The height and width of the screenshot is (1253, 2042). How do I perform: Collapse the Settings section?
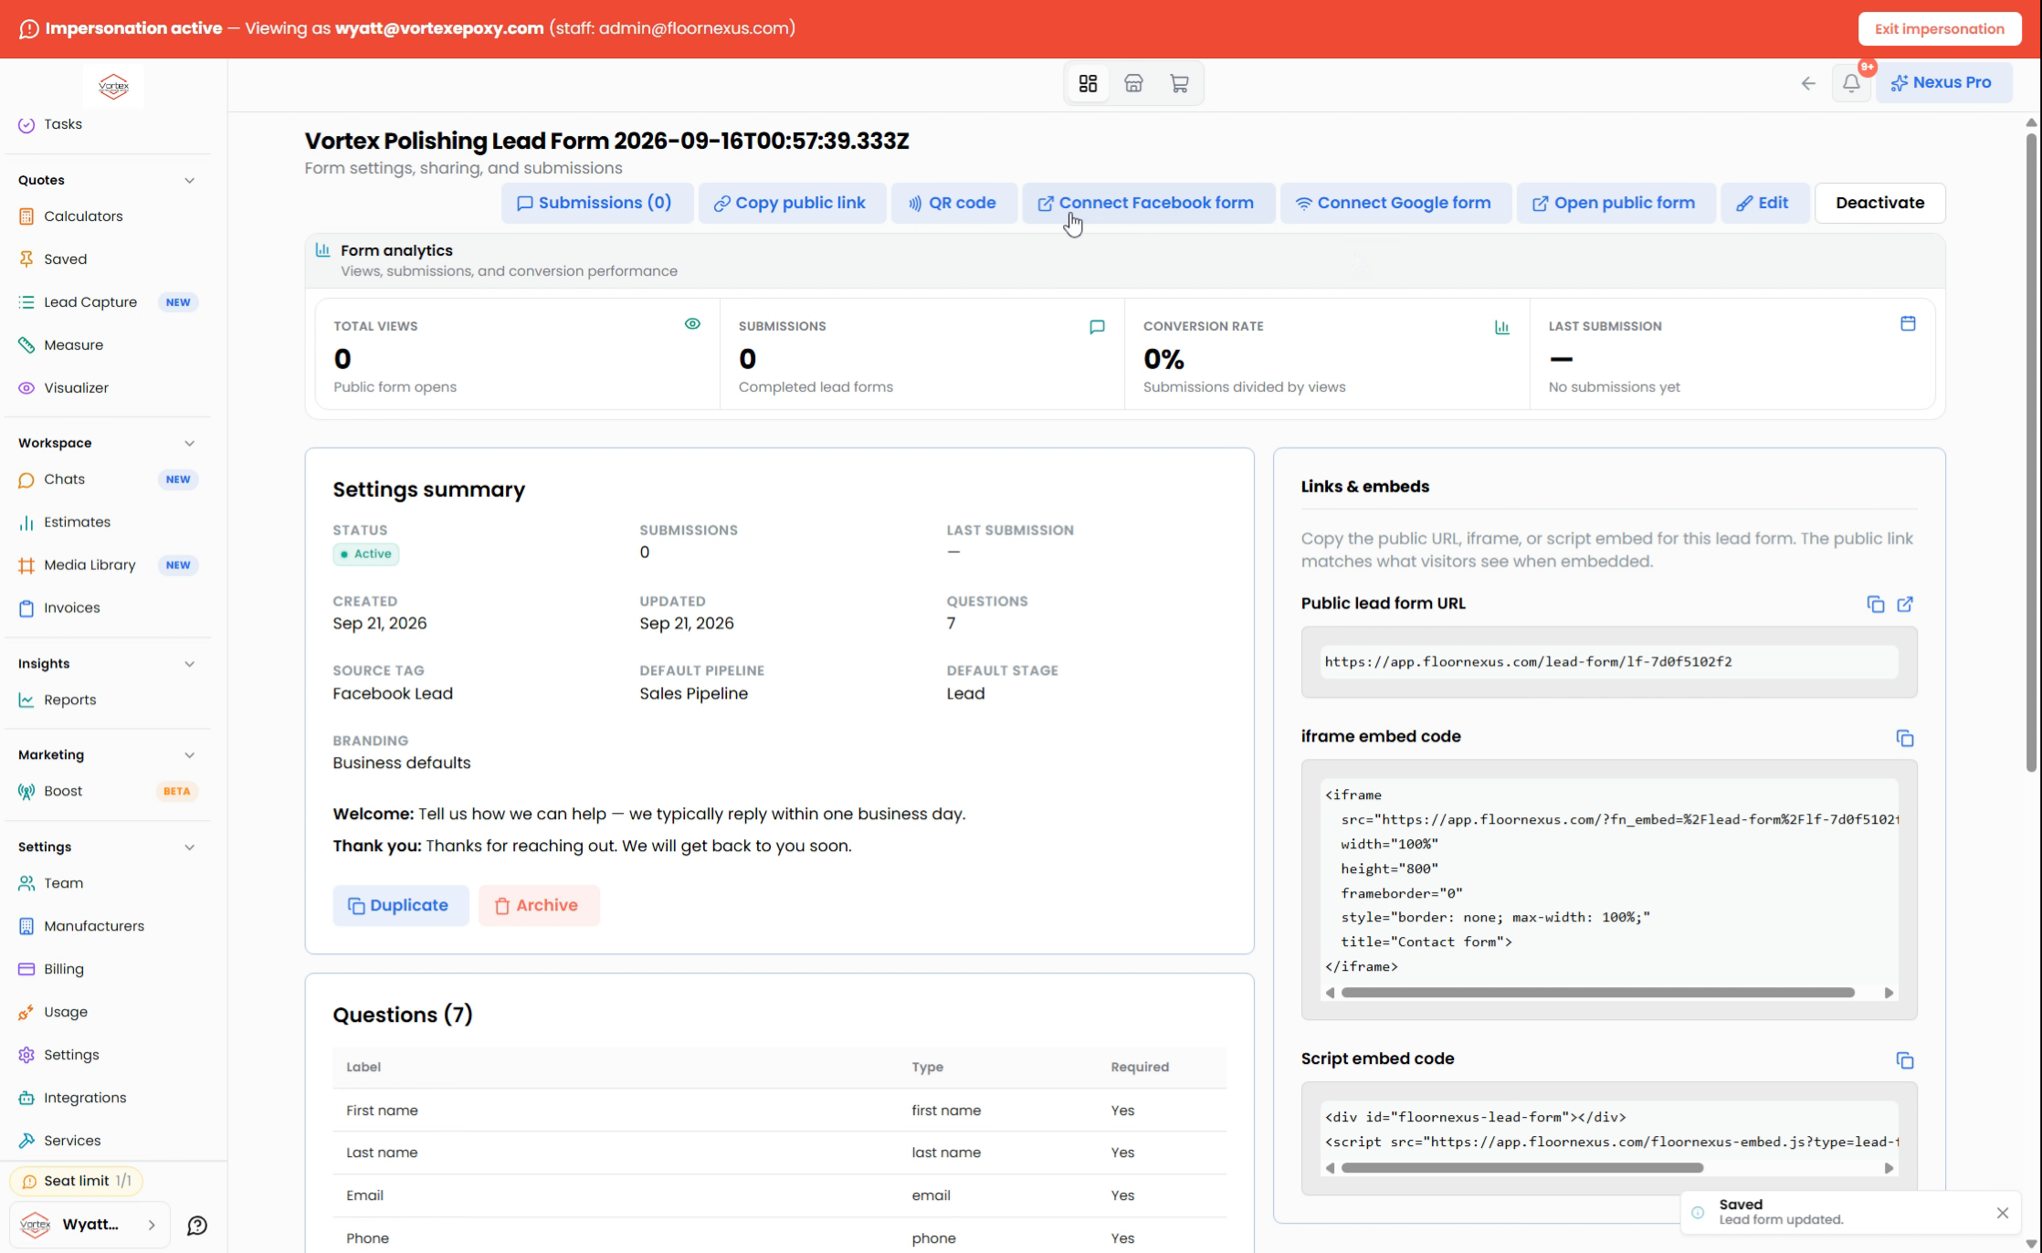189,848
